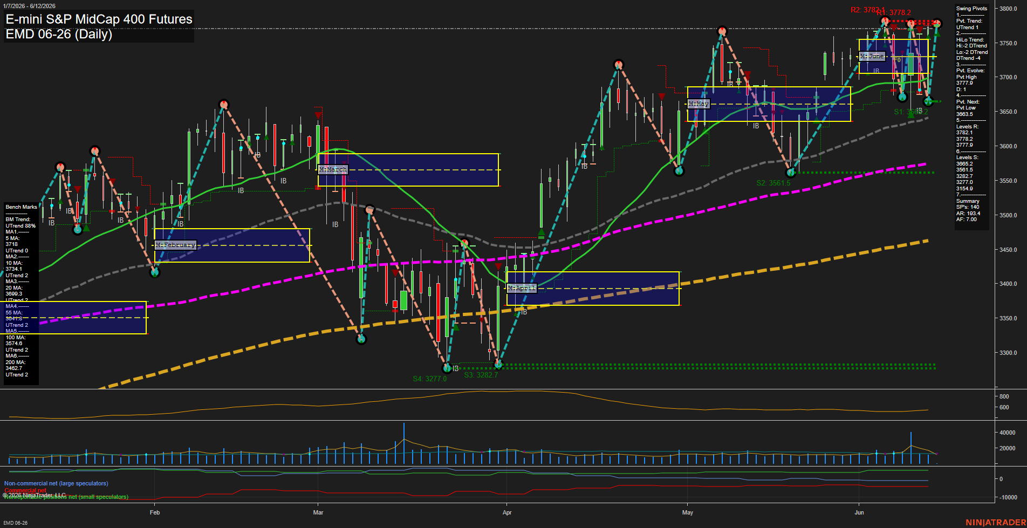This screenshot has height=528, width=1027.
Task: Click the S4: 3277.0 support label
Action: (430, 379)
